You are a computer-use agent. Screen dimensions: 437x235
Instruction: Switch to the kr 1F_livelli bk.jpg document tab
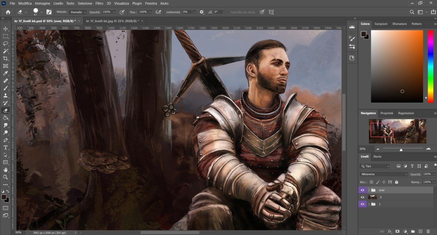[x=113, y=21]
